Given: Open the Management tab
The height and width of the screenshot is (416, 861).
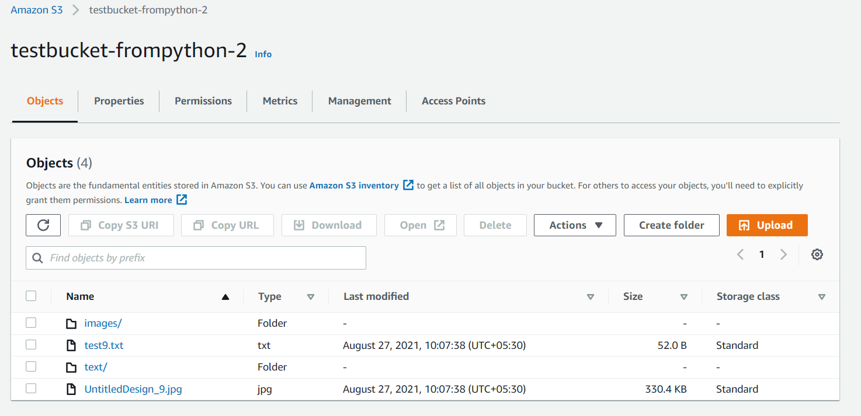Looking at the screenshot, I should 359,100.
